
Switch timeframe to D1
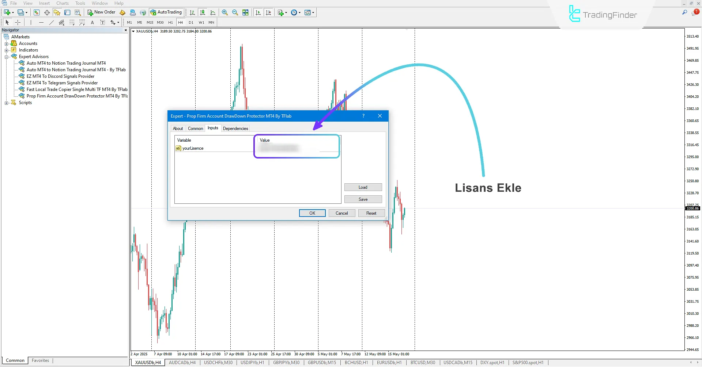[190, 22]
